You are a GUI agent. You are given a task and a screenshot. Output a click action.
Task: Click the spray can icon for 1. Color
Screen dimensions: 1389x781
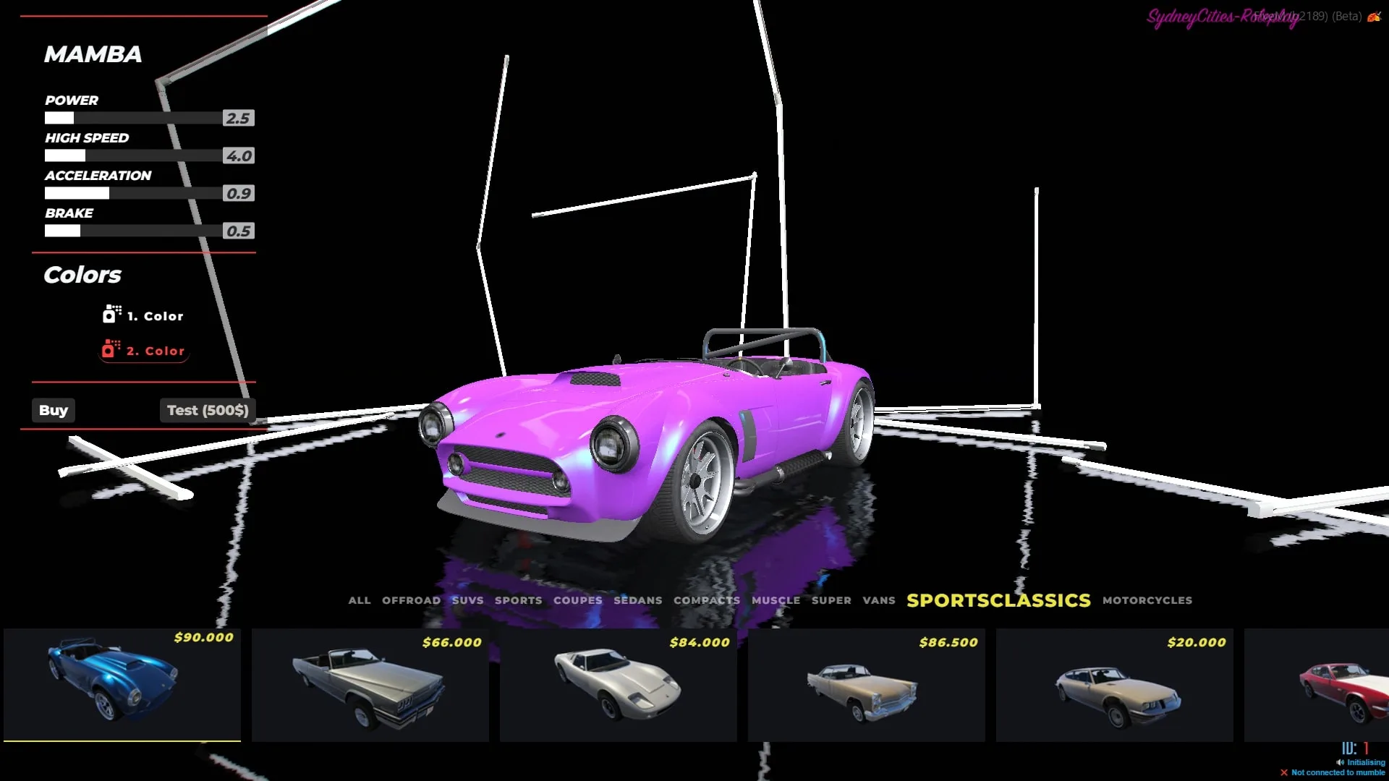pos(111,315)
